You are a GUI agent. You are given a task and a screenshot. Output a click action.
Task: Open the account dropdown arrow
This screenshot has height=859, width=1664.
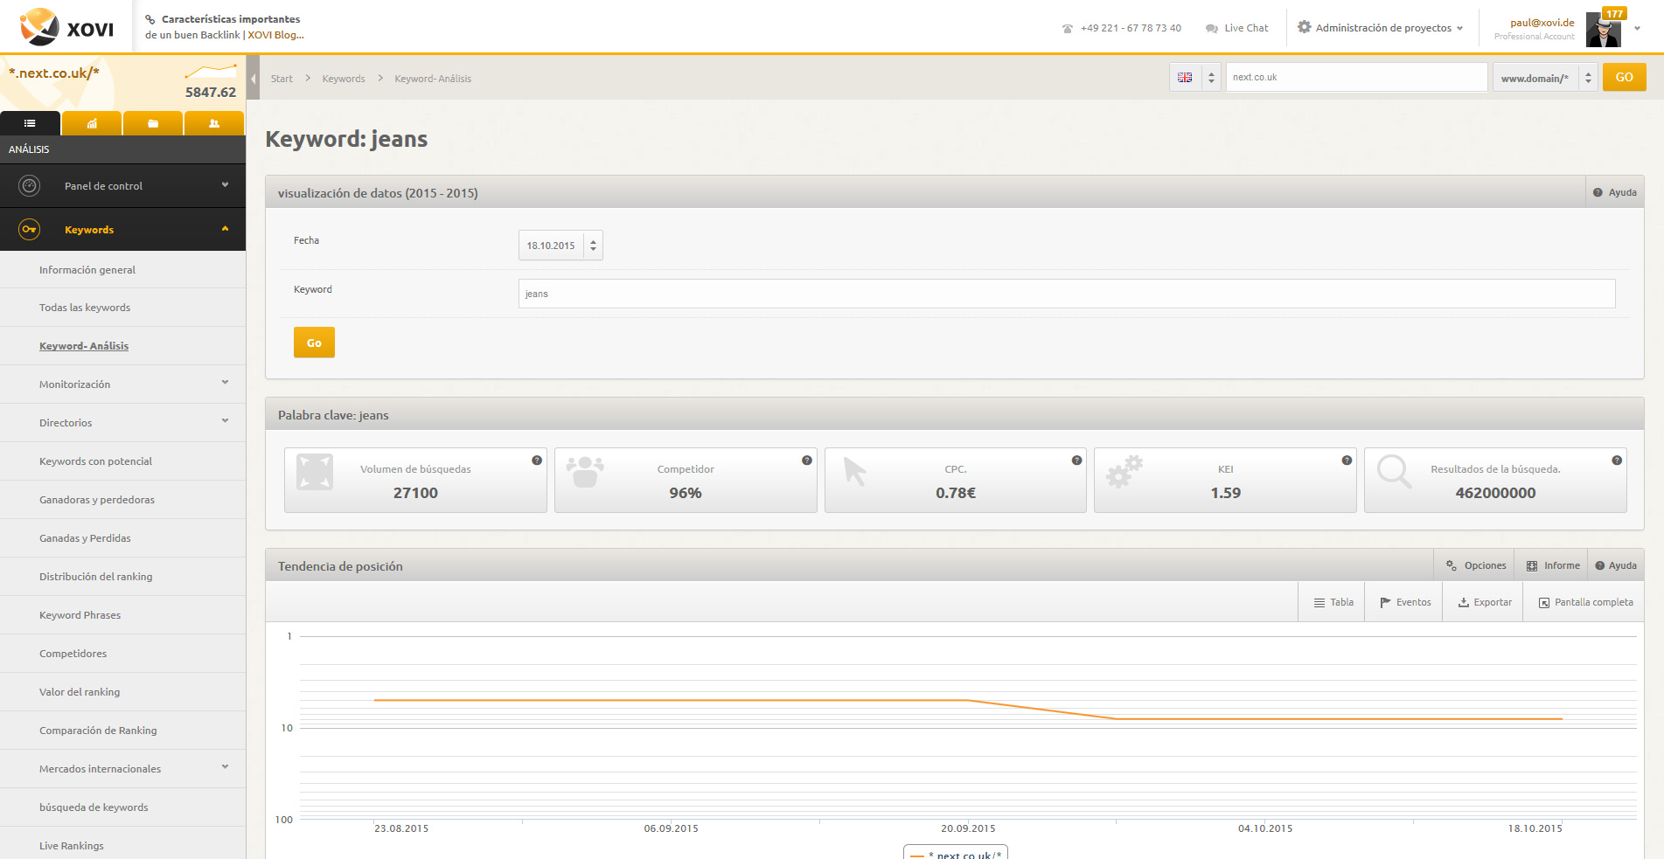[x=1637, y=28]
